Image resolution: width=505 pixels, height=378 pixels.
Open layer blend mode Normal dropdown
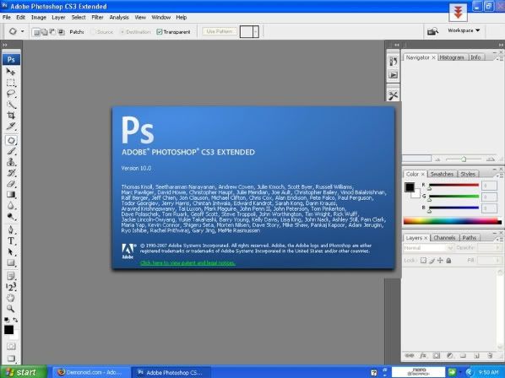[428, 248]
